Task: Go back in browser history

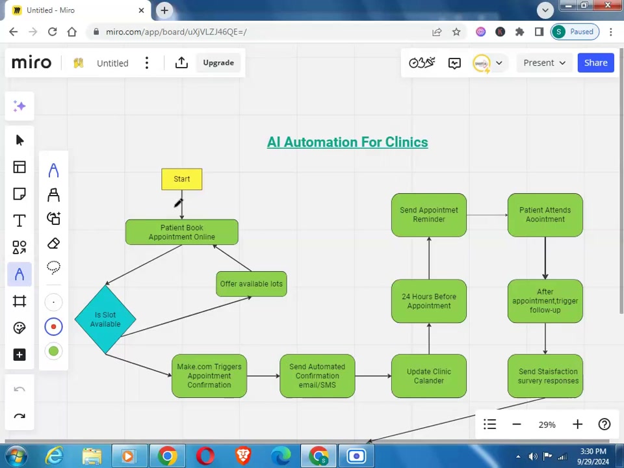Action: 14,32
